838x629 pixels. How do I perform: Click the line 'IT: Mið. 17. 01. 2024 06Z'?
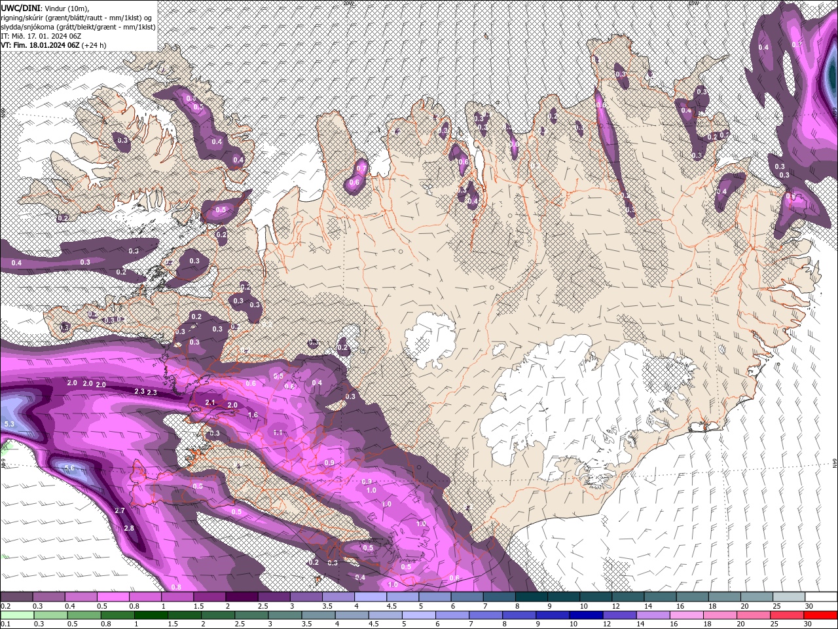[x=42, y=35]
